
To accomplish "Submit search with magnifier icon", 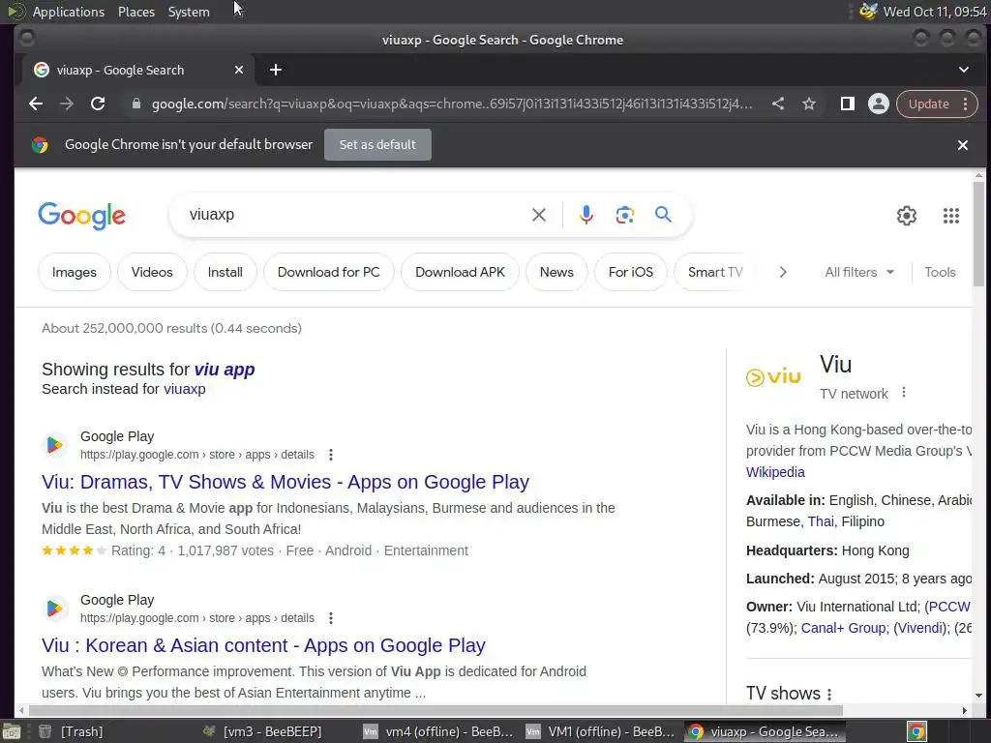I will 663,214.
